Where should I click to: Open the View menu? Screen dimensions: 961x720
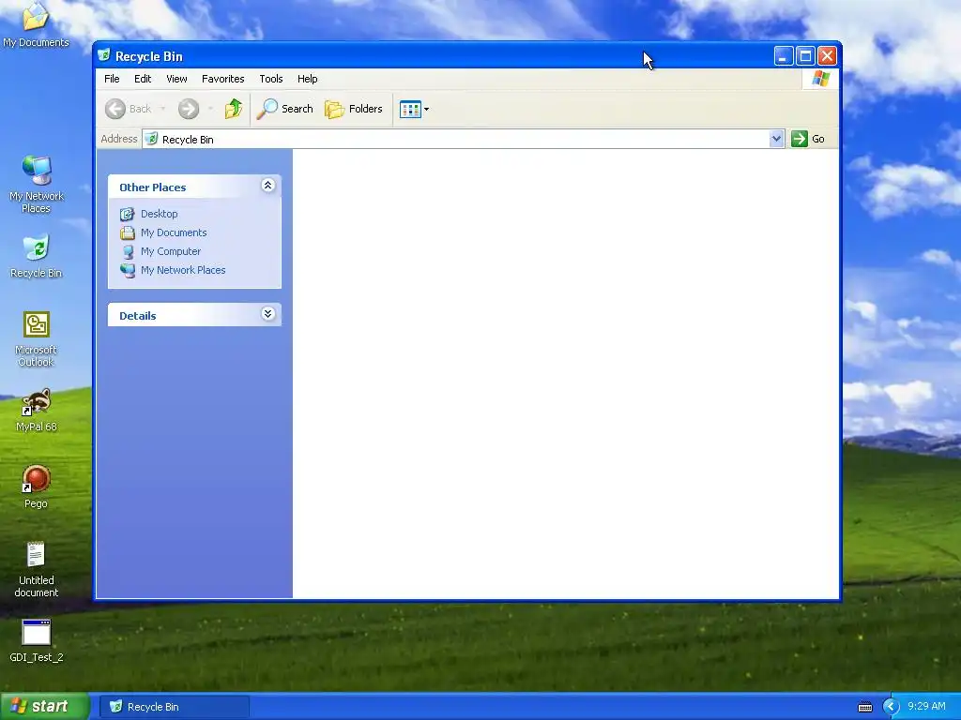point(176,79)
